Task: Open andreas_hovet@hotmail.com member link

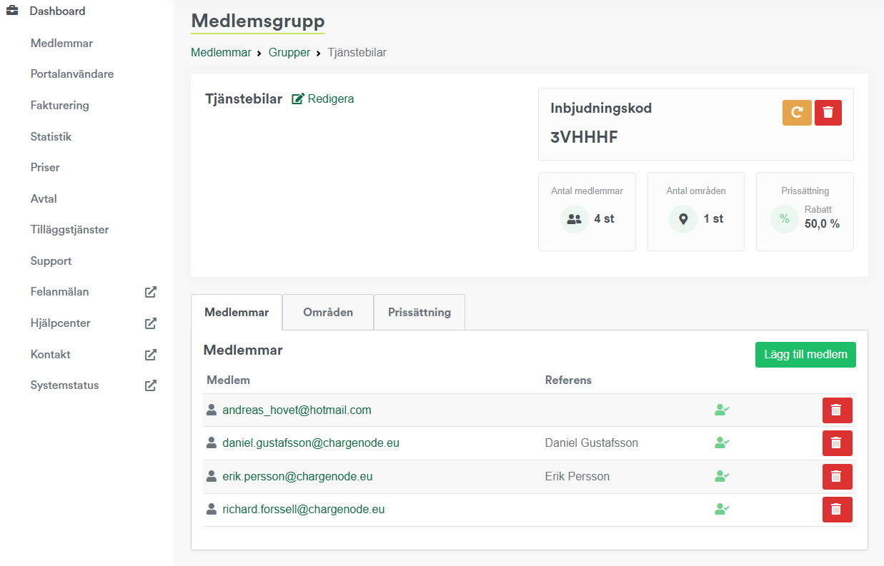Action: tap(297, 410)
